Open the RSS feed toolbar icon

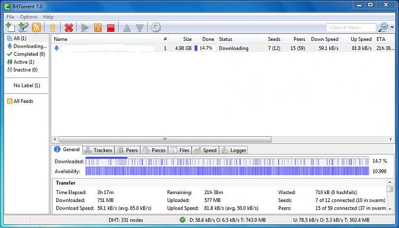36,28
